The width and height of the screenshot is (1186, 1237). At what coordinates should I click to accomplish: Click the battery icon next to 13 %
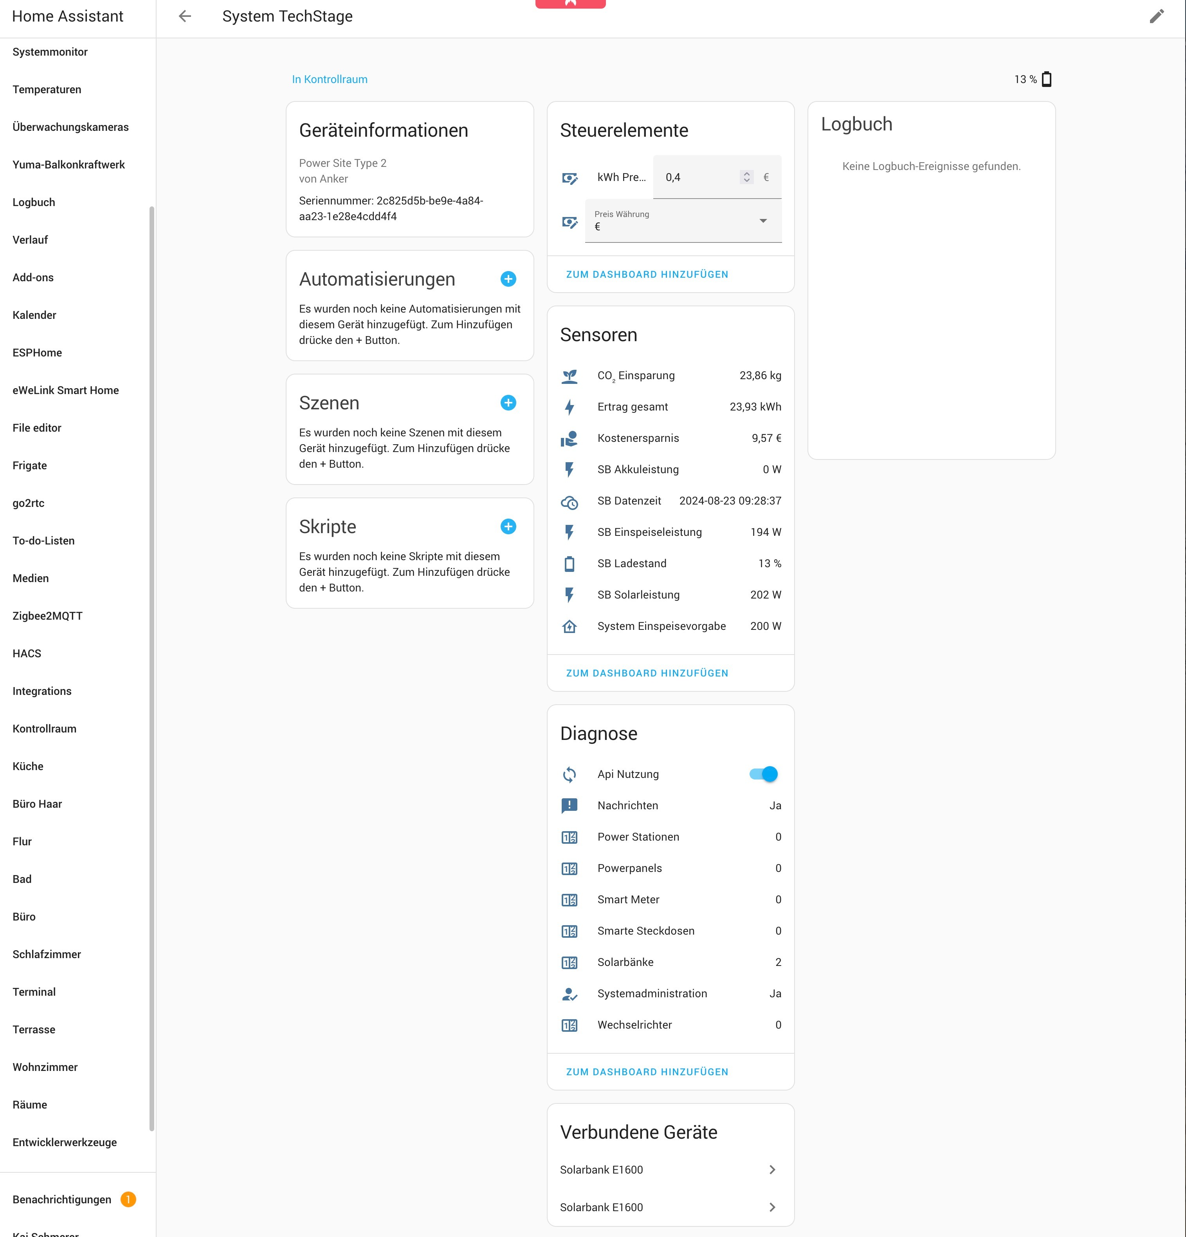tap(1047, 79)
